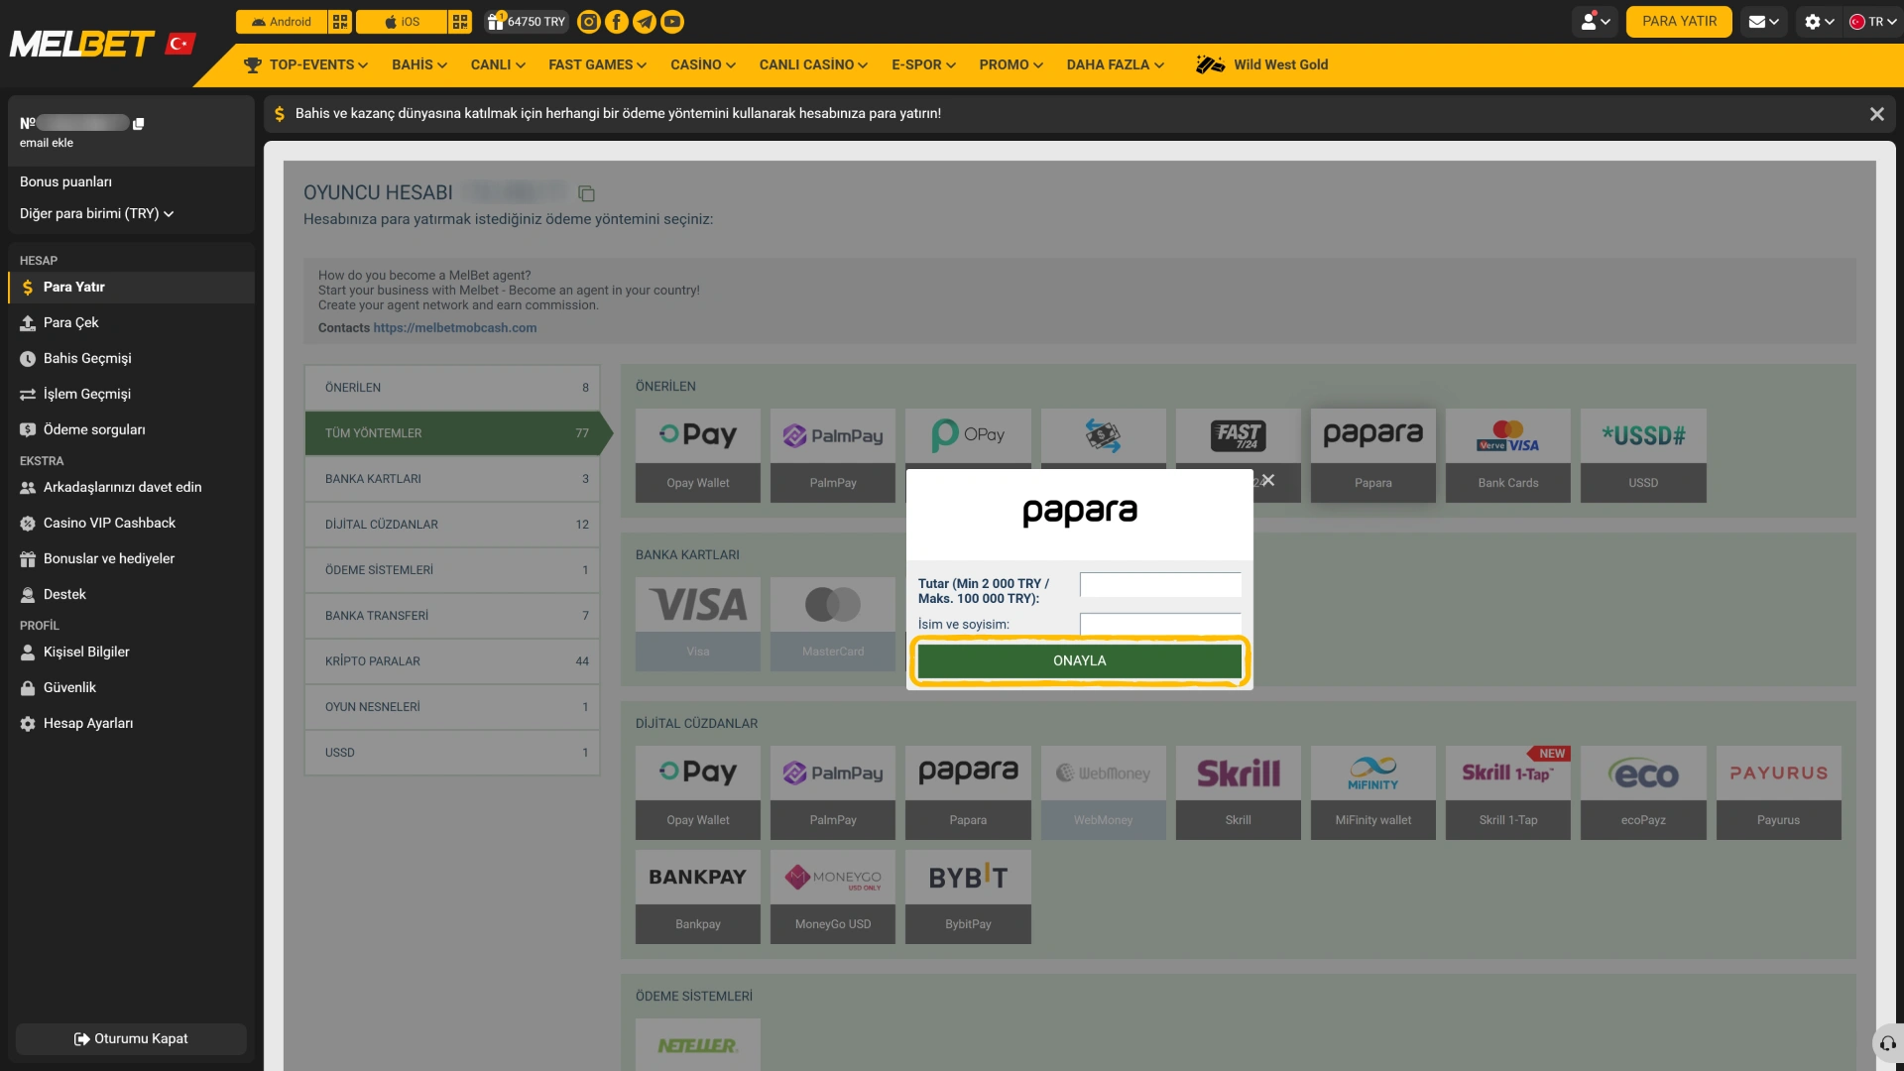Open the live support headset icon
1904x1071 pixels.
[1888, 1043]
